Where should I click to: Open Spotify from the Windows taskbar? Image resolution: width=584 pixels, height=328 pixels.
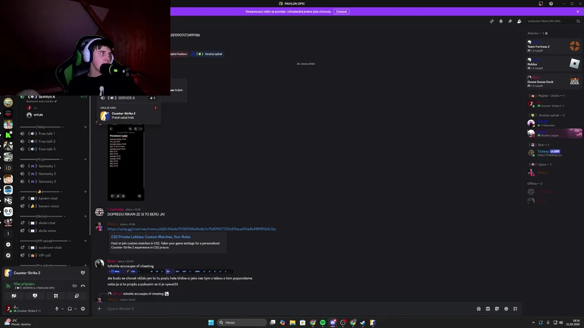pyautogui.click(x=323, y=323)
